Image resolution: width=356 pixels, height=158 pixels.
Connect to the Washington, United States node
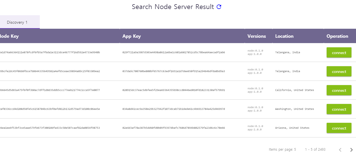click(339, 109)
